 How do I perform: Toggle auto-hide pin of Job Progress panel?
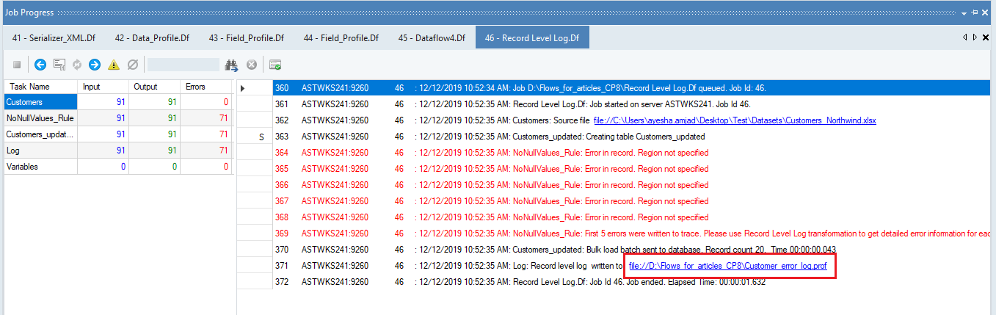975,12
